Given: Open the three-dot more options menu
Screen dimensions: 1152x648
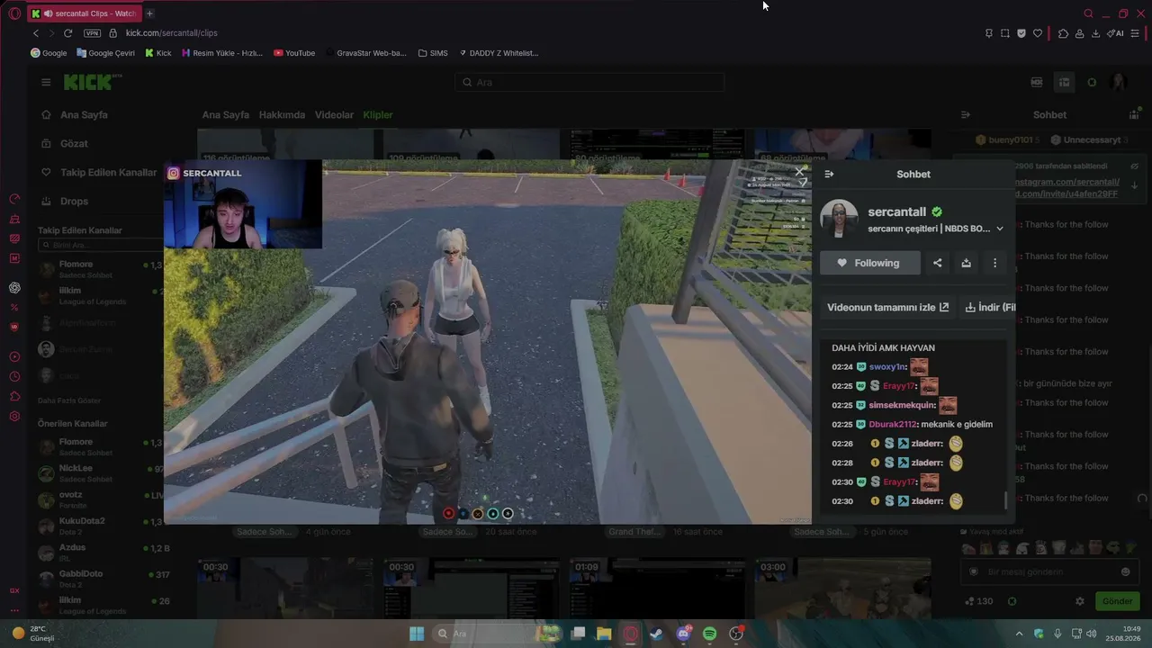Looking at the screenshot, I should point(994,263).
